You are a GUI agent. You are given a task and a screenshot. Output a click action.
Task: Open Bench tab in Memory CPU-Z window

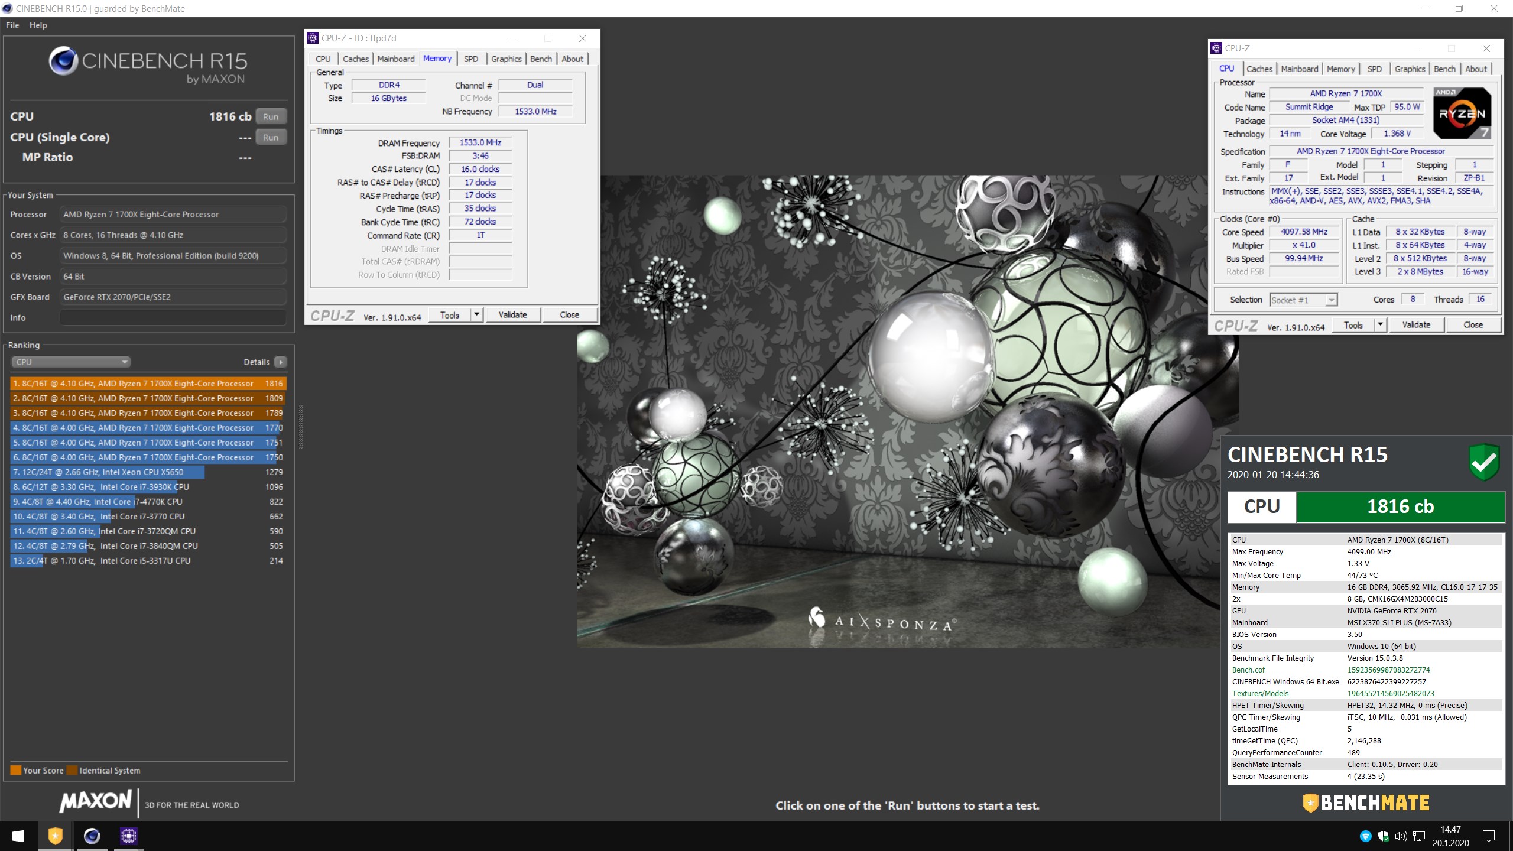[541, 59]
